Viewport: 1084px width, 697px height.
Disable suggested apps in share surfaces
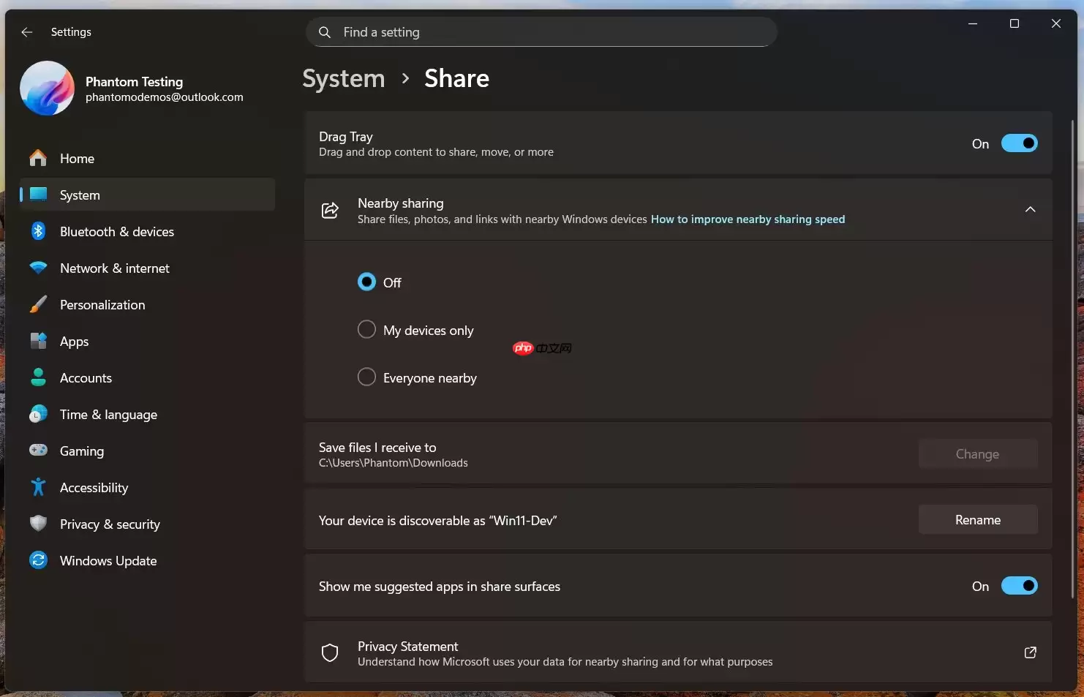tap(1020, 585)
